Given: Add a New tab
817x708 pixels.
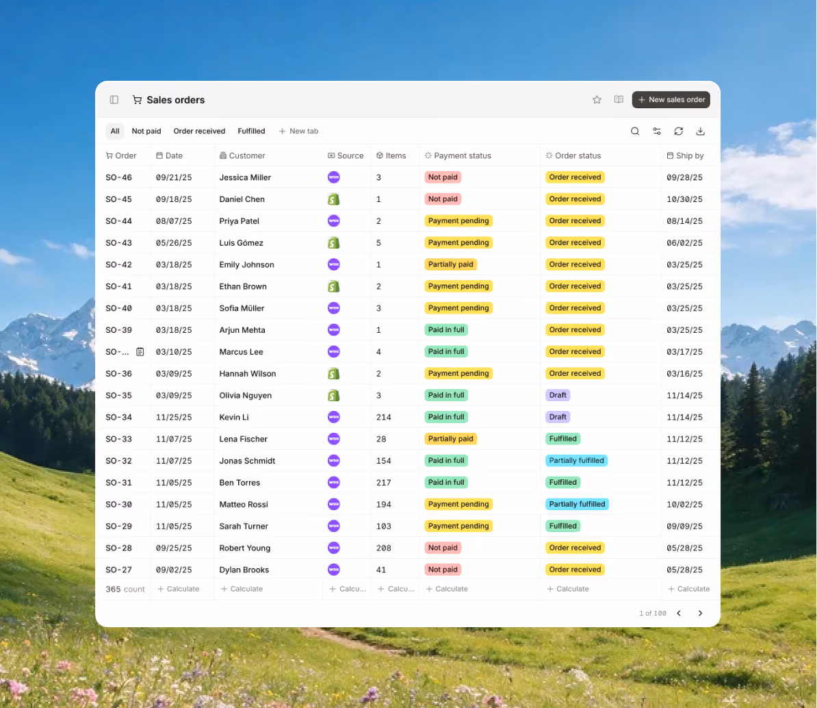Looking at the screenshot, I should 298,131.
